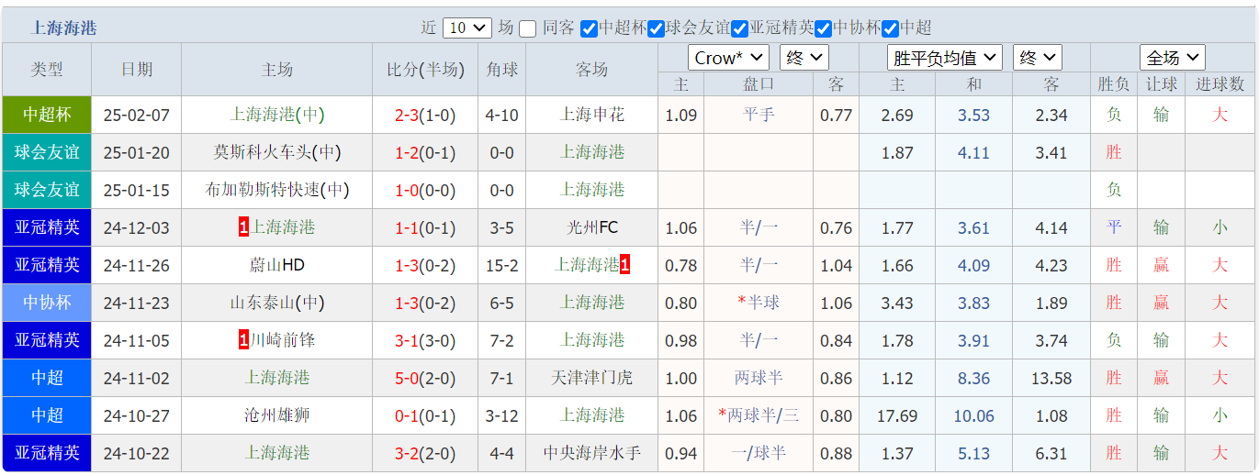Click the 中协杯 league label
Viewport: 1259px width, 475px height.
tap(47, 303)
